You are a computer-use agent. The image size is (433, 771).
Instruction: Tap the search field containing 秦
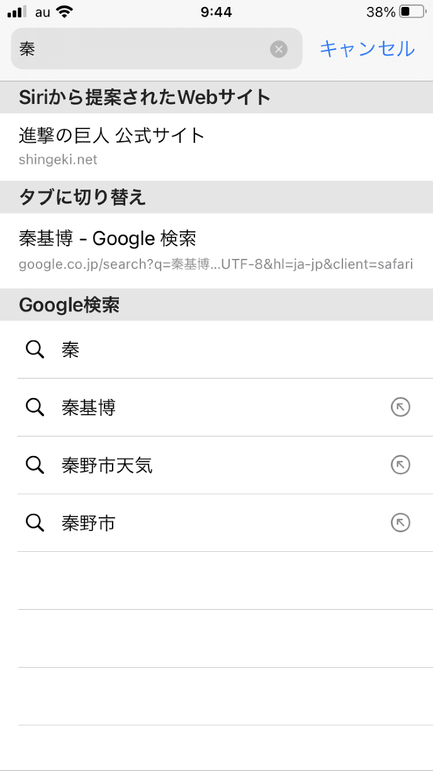[x=145, y=49]
